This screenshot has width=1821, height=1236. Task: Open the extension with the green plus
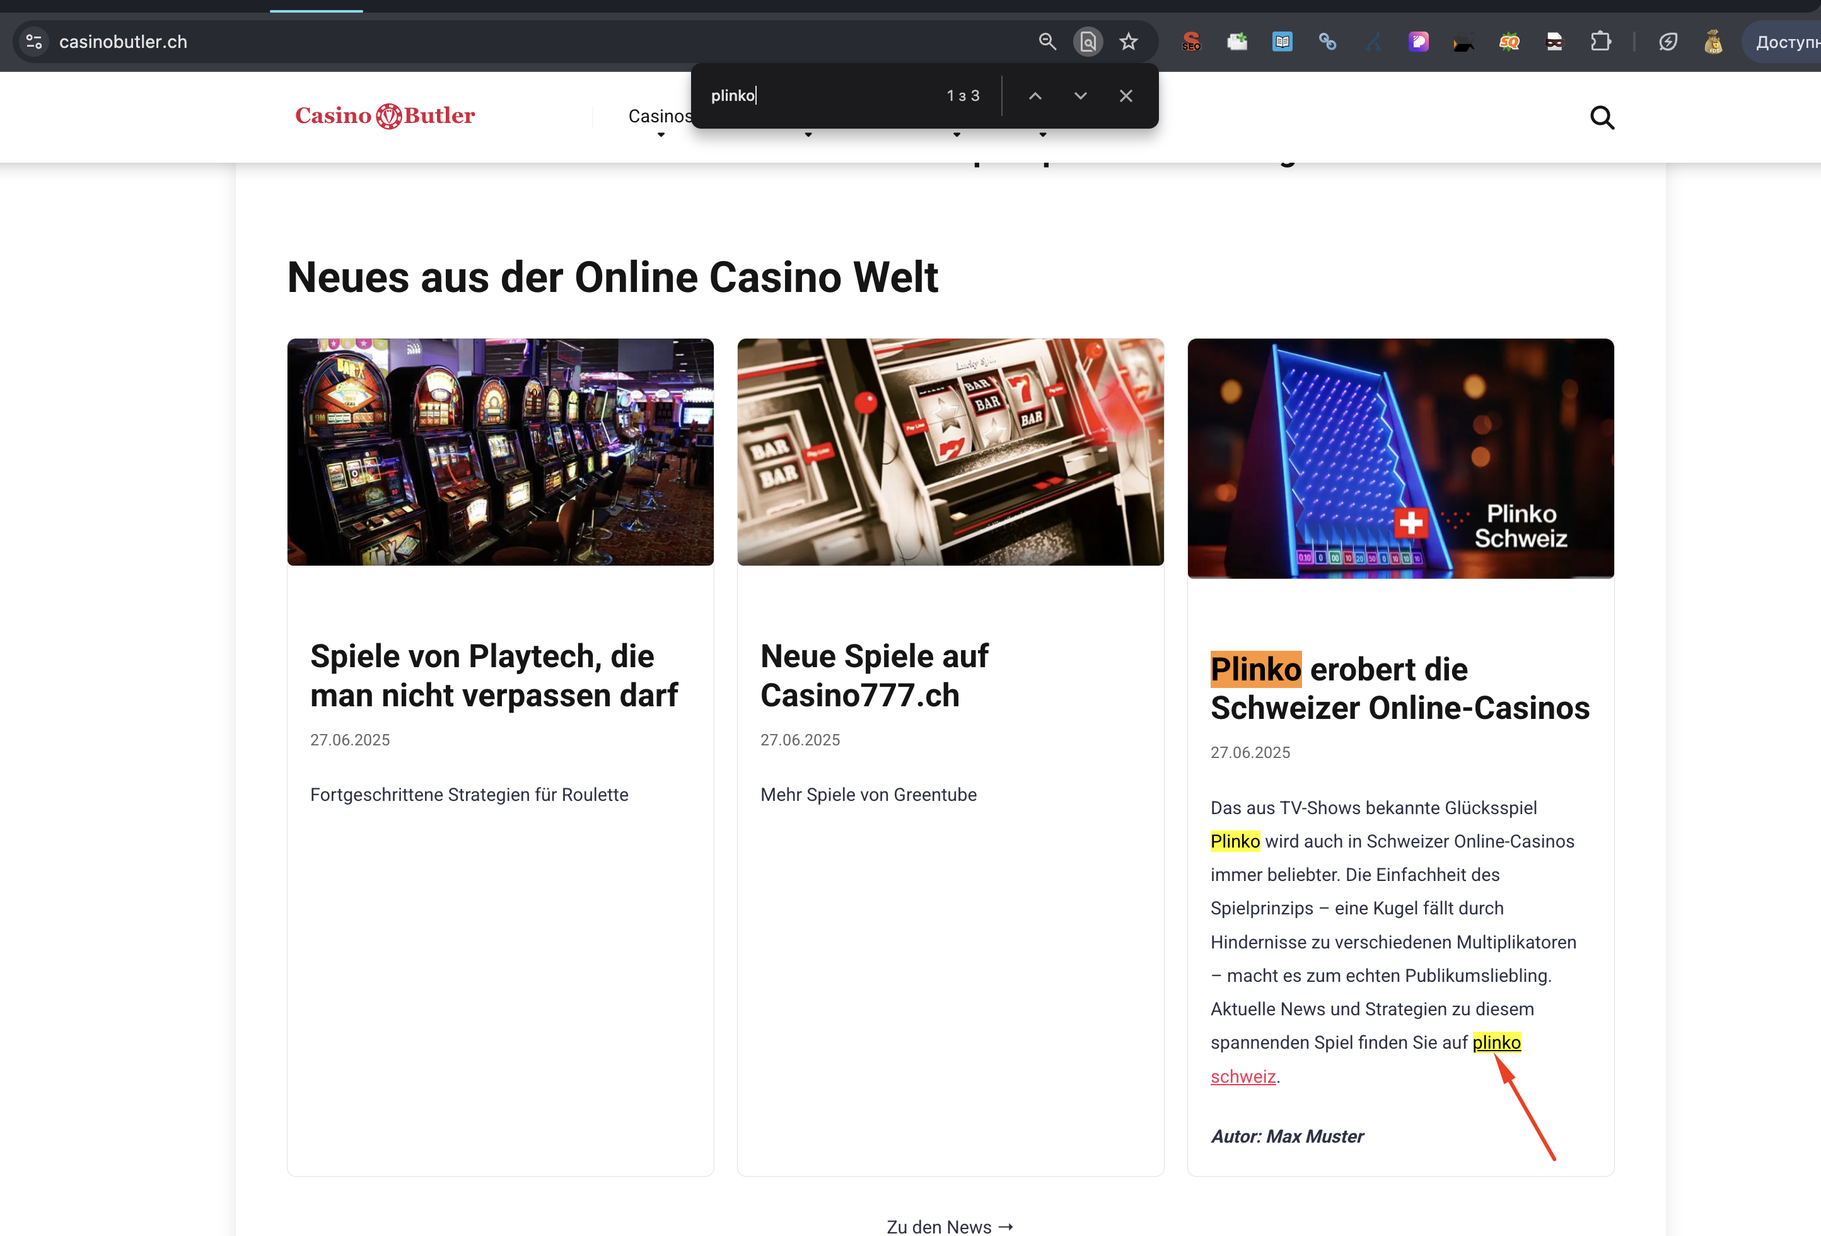[x=1237, y=42]
